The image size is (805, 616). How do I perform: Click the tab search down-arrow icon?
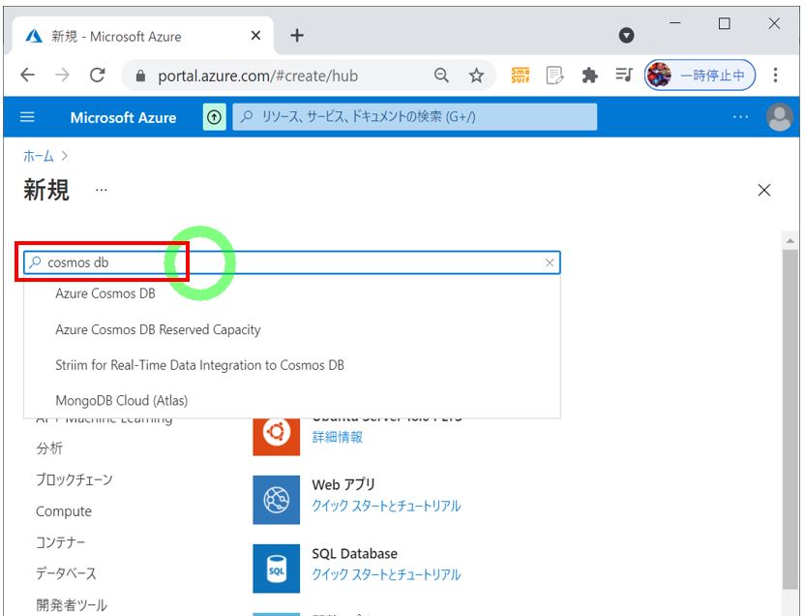pyautogui.click(x=626, y=35)
